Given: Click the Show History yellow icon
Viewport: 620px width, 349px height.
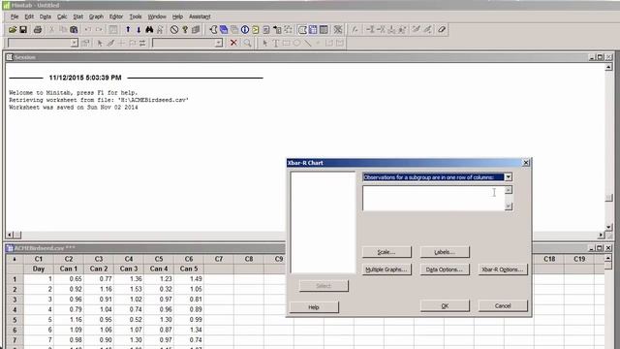Looking at the screenshot, I should [x=256, y=30].
